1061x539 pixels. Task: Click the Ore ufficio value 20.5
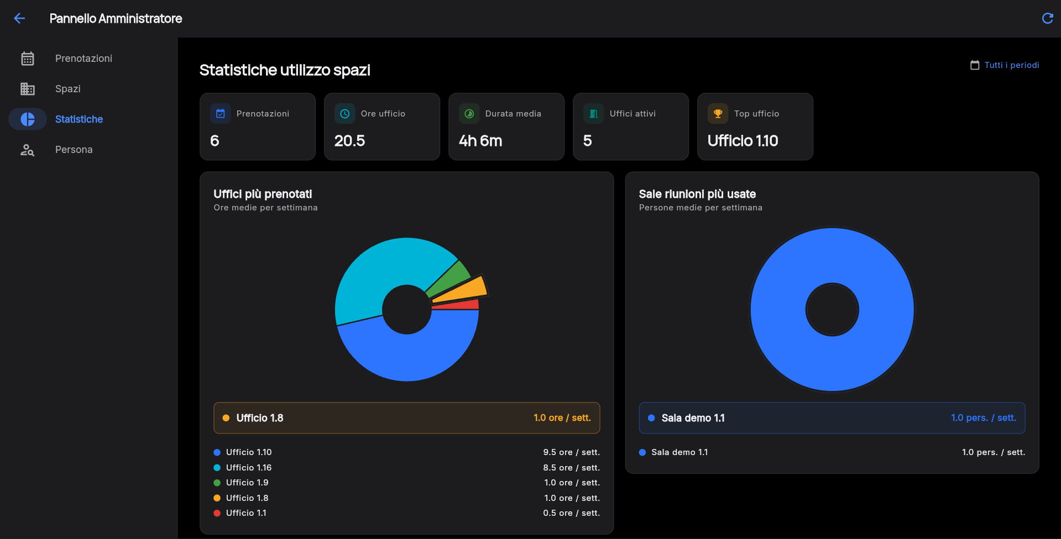point(349,141)
